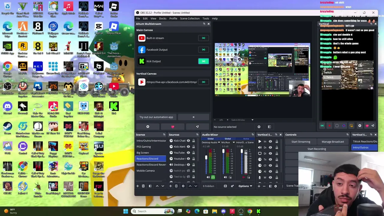Select the Intro/Outros vertical scene
Image resolution: width=384 pixels, height=216 pixels.
364,148
